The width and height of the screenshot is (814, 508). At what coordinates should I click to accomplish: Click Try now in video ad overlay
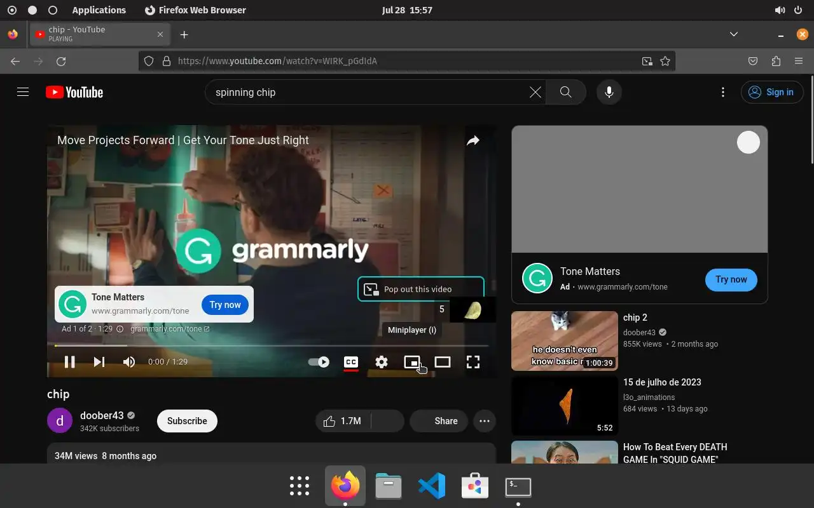(x=225, y=305)
